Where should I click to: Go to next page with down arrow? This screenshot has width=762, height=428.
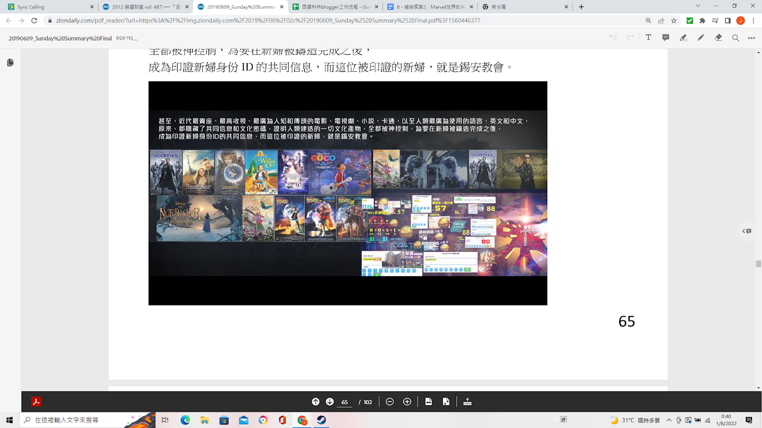(330, 402)
